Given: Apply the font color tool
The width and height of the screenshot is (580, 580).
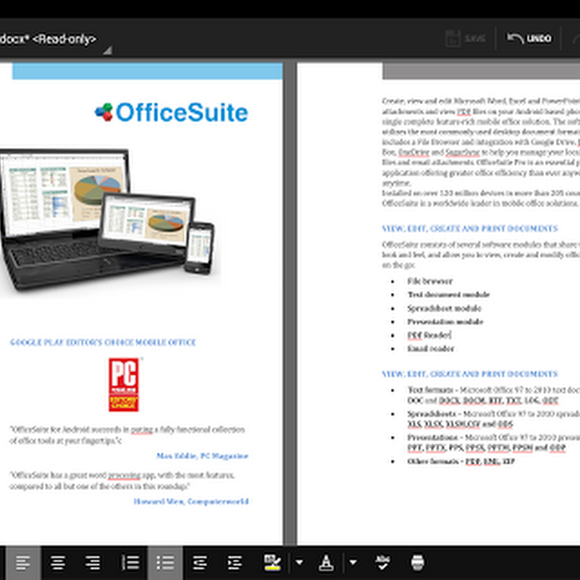Looking at the screenshot, I should coord(326,563).
